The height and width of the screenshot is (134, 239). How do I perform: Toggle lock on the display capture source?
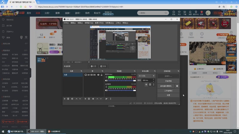(x=102, y=75)
